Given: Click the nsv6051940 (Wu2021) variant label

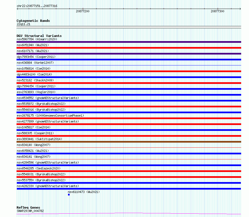Looking at the screenshot, I should 33,45.
